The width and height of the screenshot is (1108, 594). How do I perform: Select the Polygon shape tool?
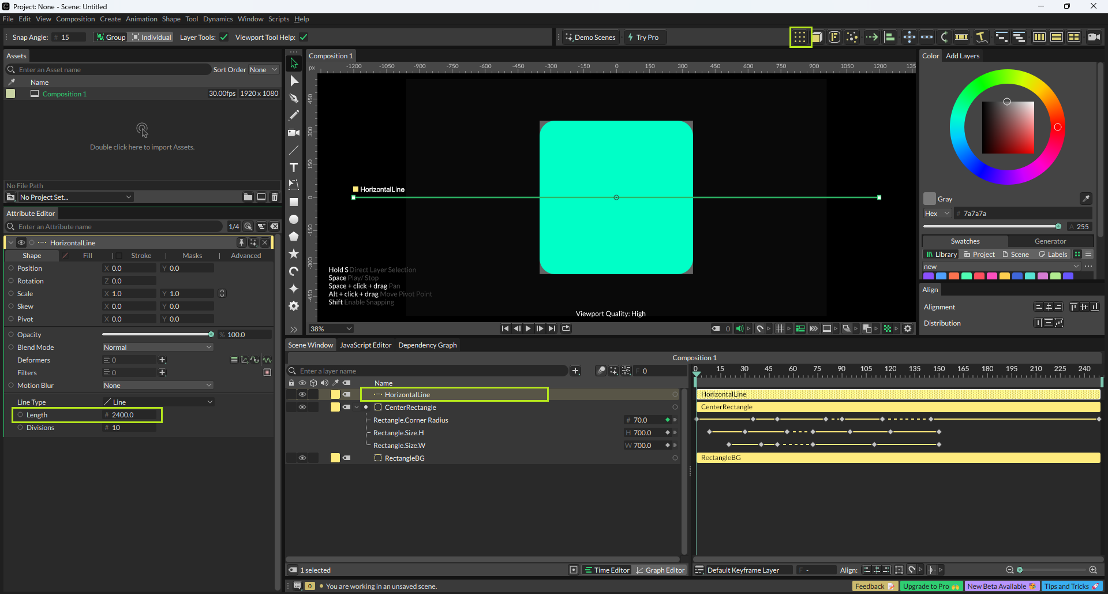tap(294, 237)
